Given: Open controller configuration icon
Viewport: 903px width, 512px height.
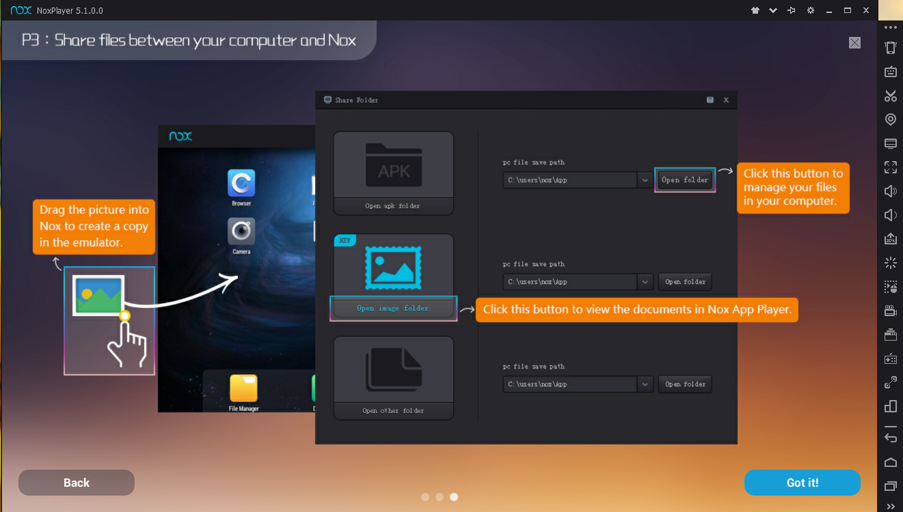Looking at the screenshot, I should [891, 358].
